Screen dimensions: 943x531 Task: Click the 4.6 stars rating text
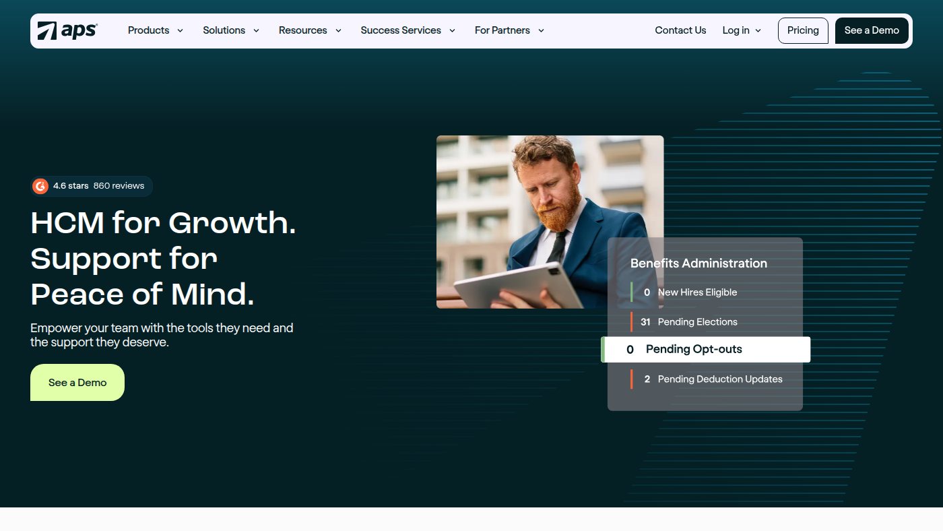point(71,186)
